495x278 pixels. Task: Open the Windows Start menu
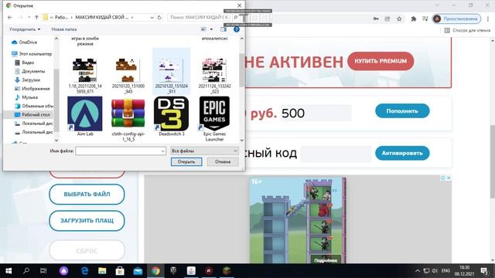(9, 271)
